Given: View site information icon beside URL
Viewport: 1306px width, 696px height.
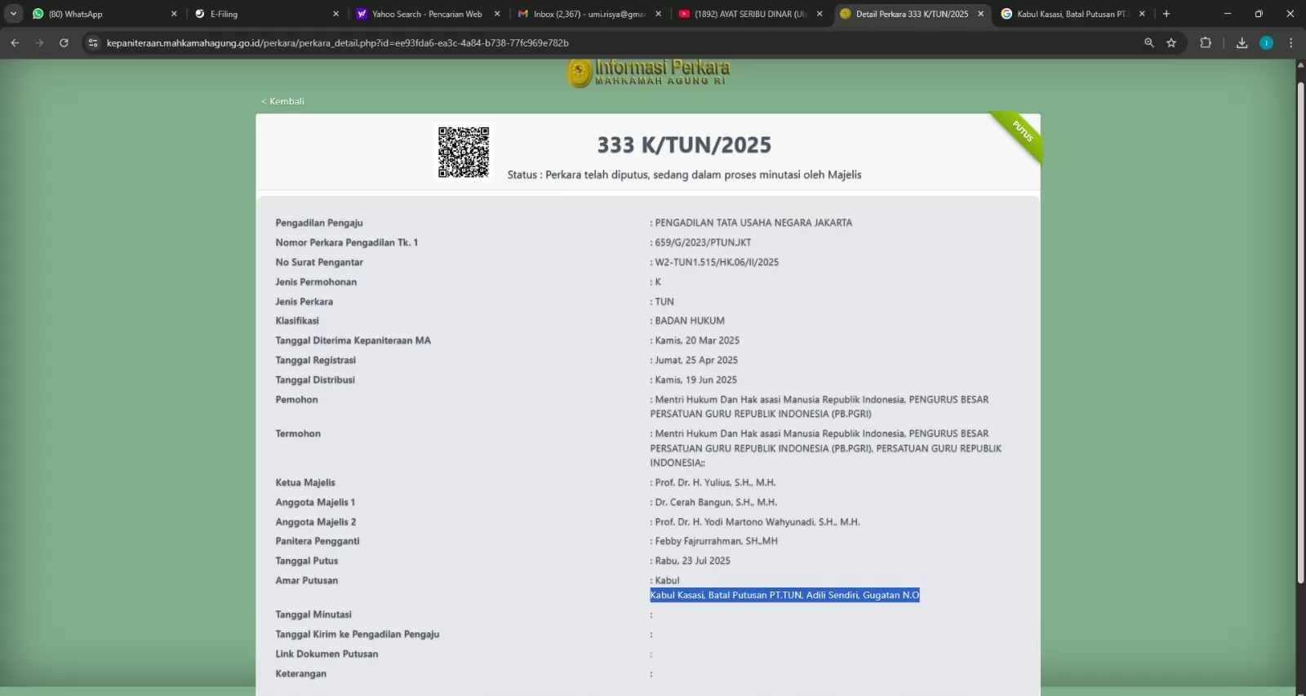Looking at the screenshot, I should [x=93, y=43].
